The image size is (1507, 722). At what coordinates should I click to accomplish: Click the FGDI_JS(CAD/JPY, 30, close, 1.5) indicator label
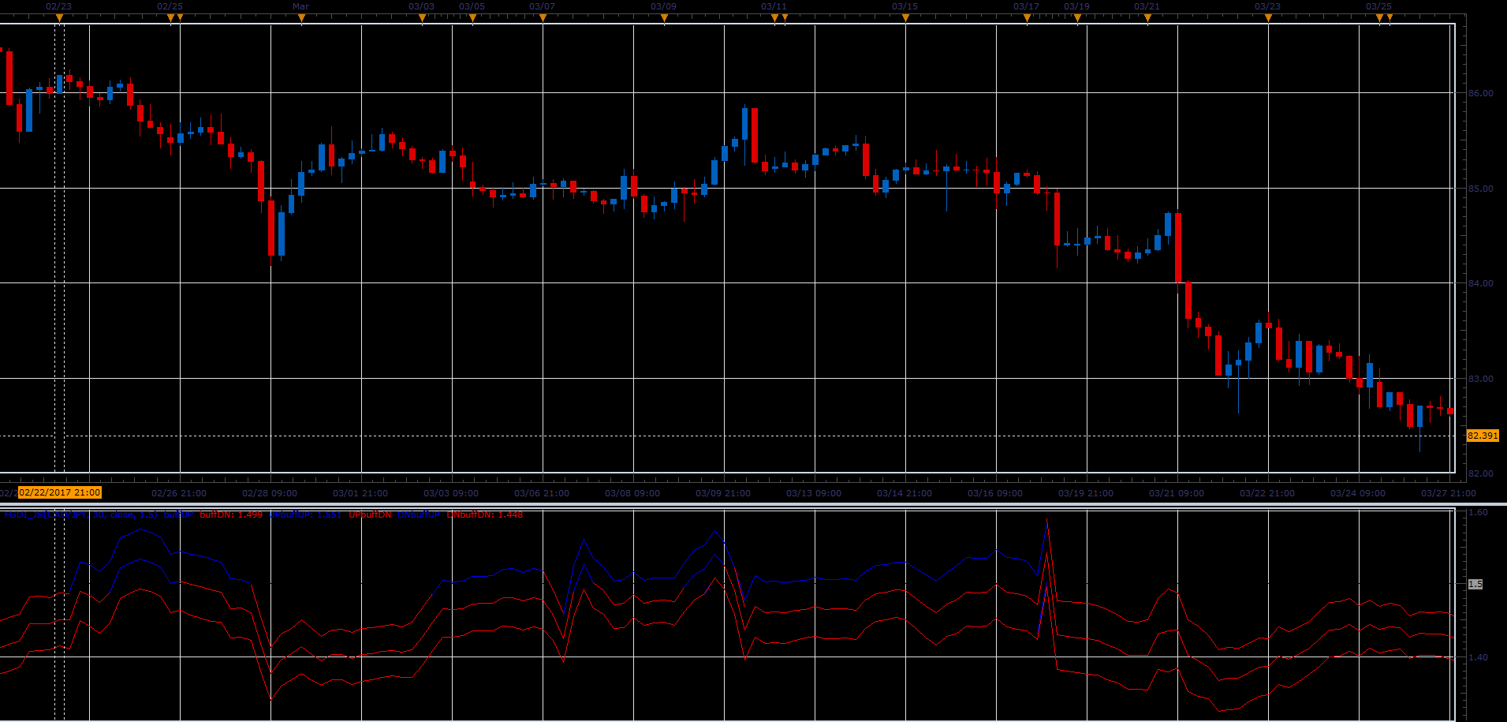81,514
